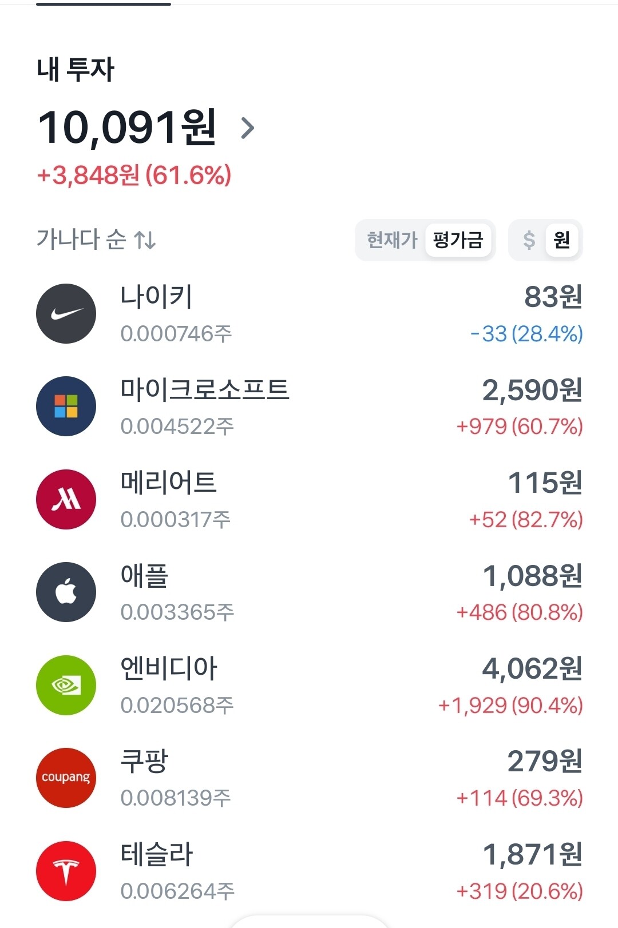Screen dimensions: 618x928
Task: Tap the Tesla logo icon
Action: click(x=66, y=871)
